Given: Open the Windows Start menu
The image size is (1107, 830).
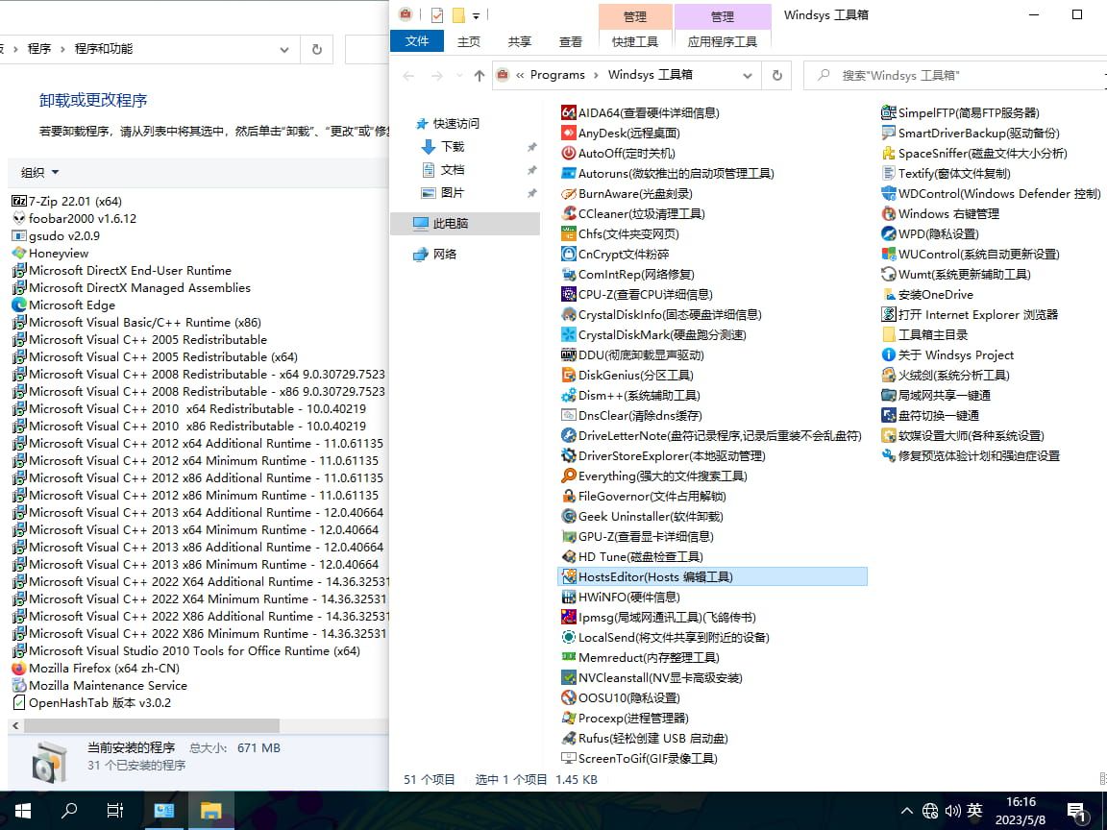Looking at the screenshot, I should [22, 810].
